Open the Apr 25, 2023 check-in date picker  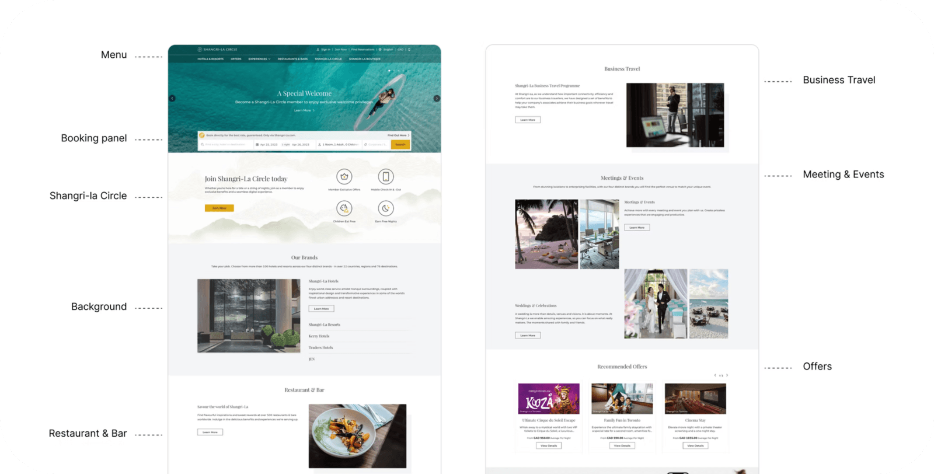(269, 145)
